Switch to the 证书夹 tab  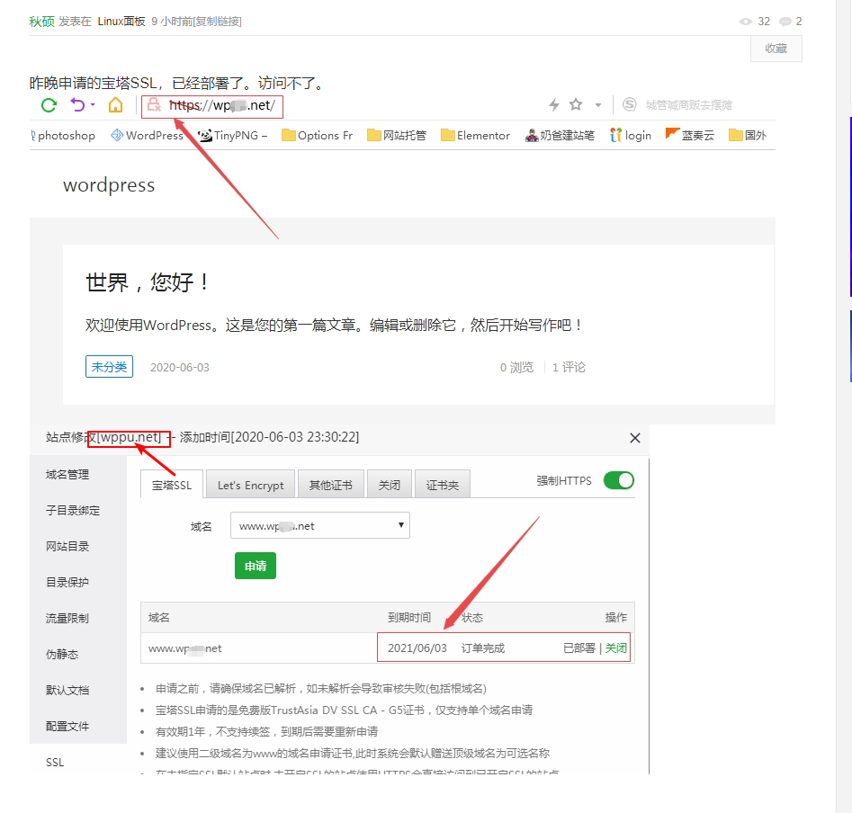coord(443,485)
